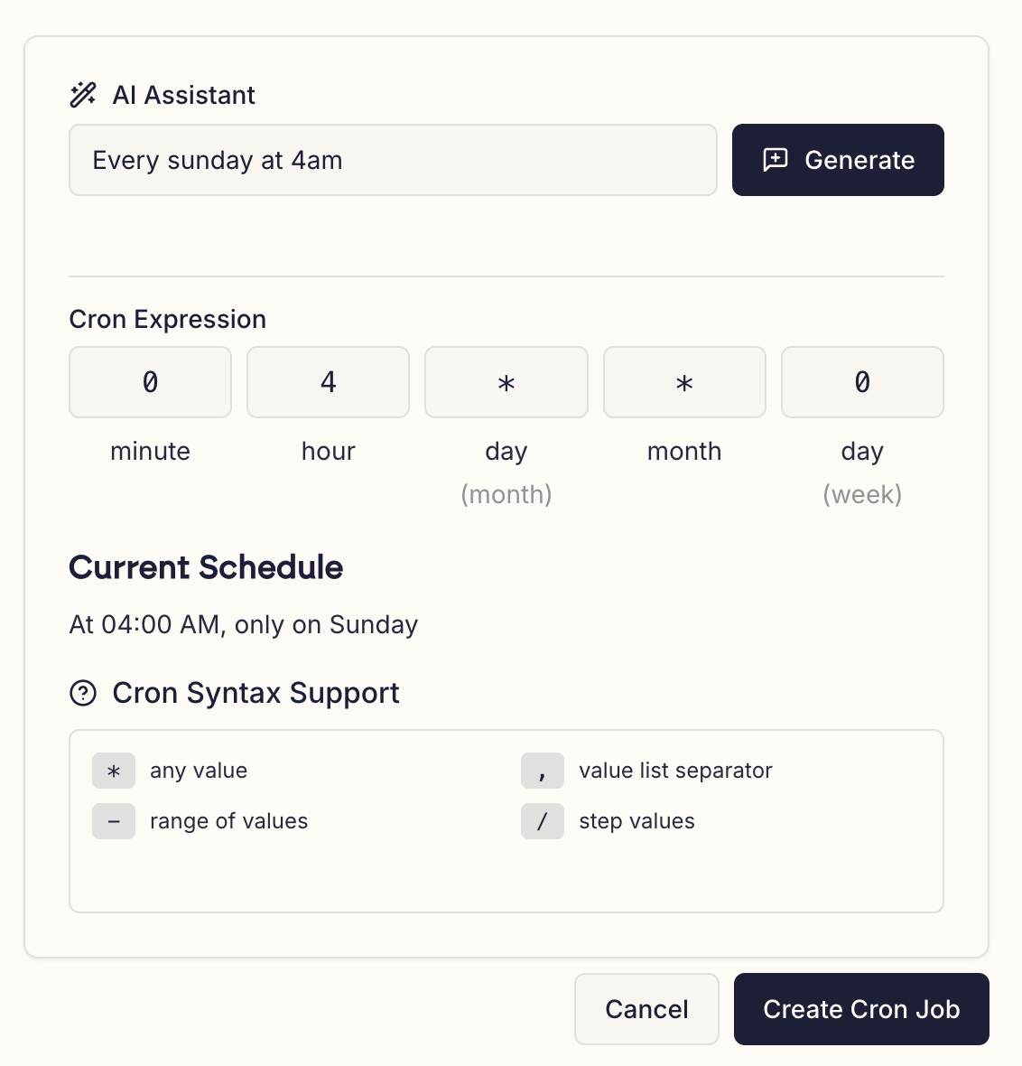
Task: Select the minute cron field
Action: [150, 382]
